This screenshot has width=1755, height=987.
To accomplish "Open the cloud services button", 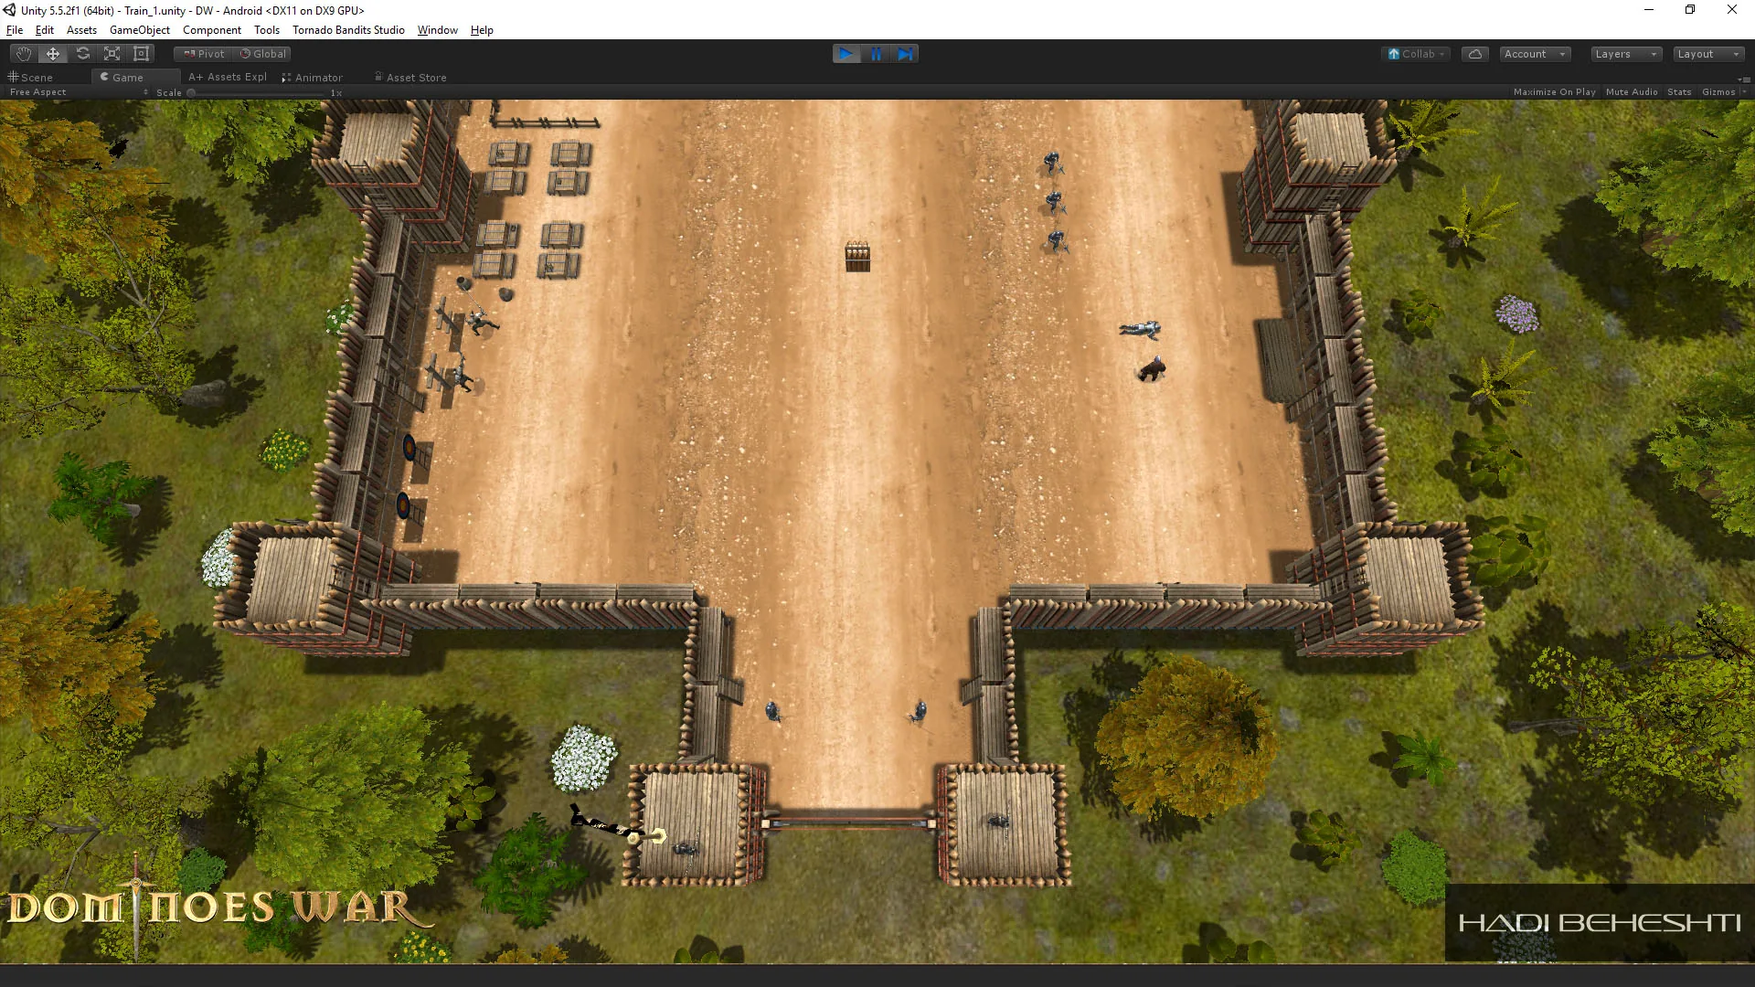I will pos(1474,54).
